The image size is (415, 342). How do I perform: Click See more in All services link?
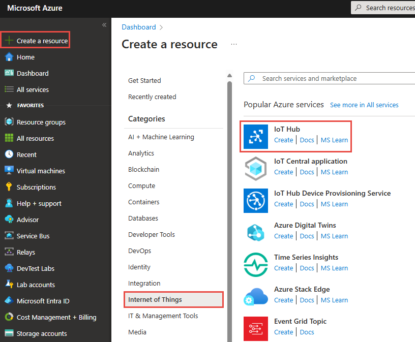[x=364, y=105]
